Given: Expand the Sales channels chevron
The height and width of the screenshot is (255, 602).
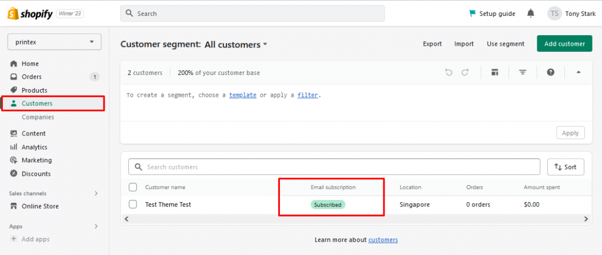Looking at the screenshot, I should click(x=96, y=193).
